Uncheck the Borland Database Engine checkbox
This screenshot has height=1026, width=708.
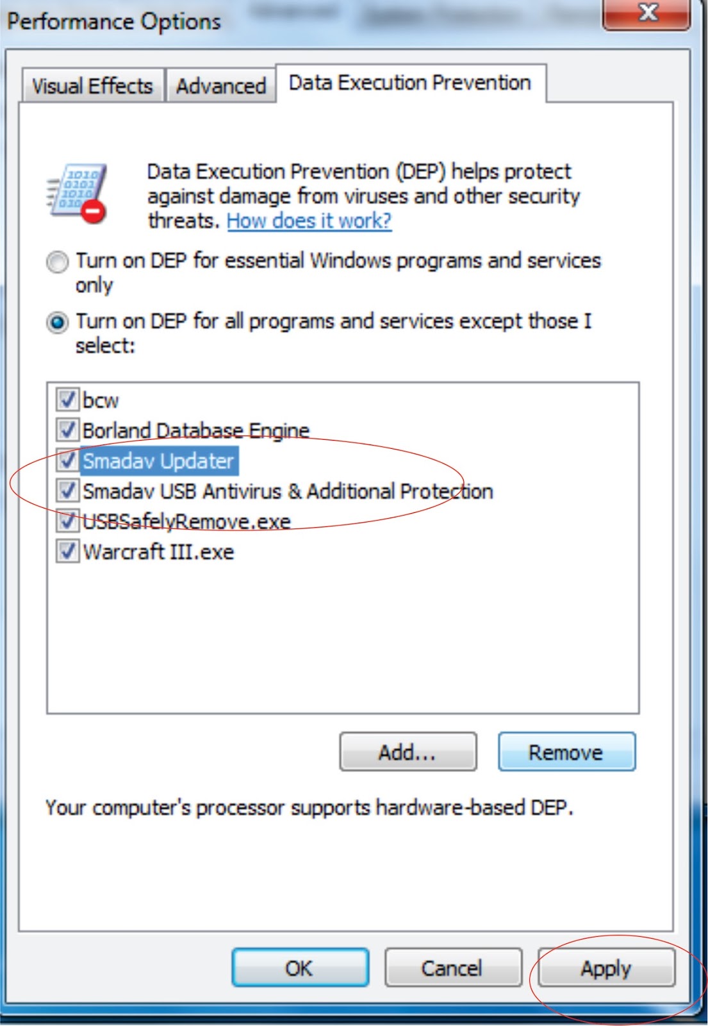[x=67, y=430]
